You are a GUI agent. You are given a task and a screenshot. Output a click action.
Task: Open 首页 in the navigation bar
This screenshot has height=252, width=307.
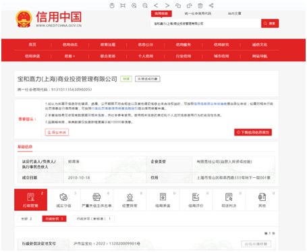(32, 44)
